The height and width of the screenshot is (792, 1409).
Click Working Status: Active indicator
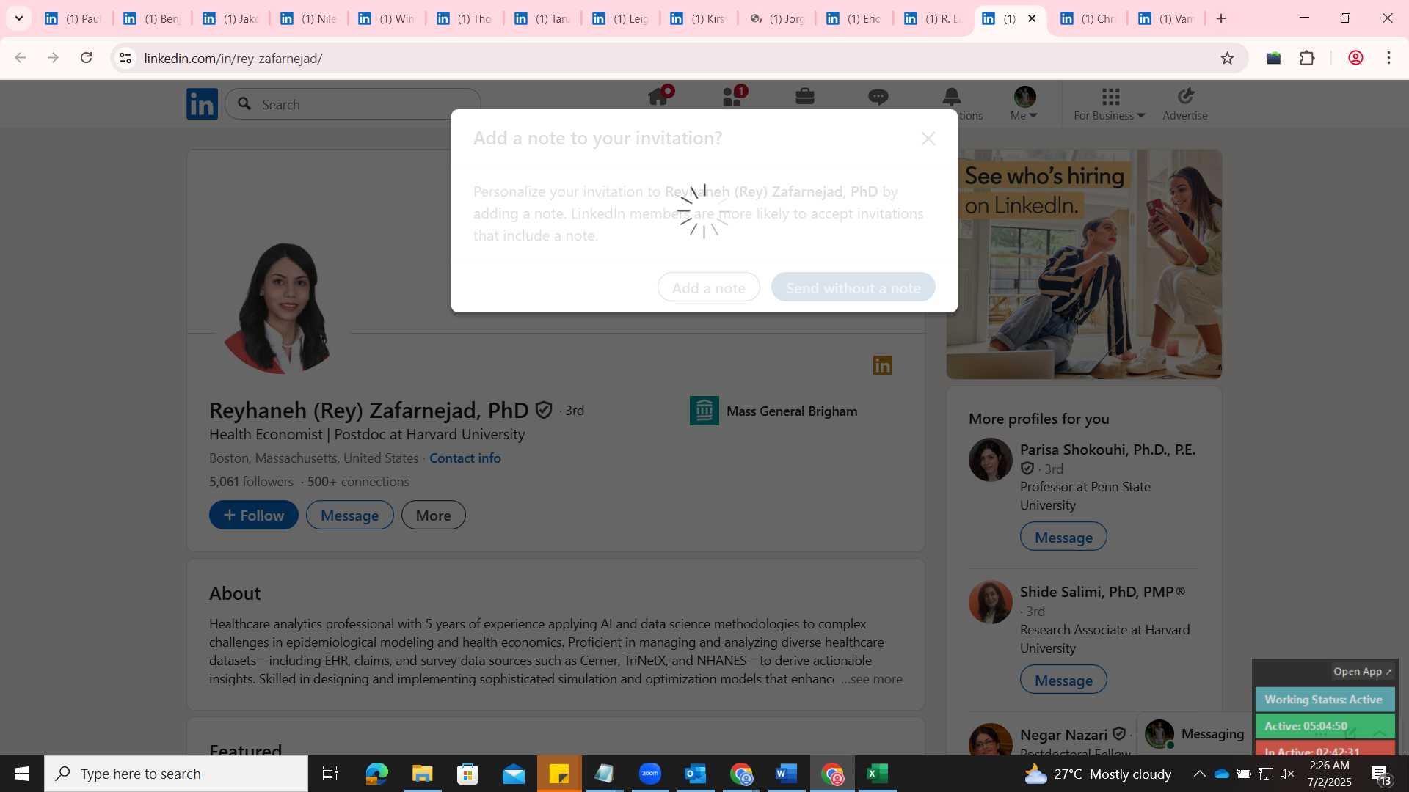point(1325,700)
